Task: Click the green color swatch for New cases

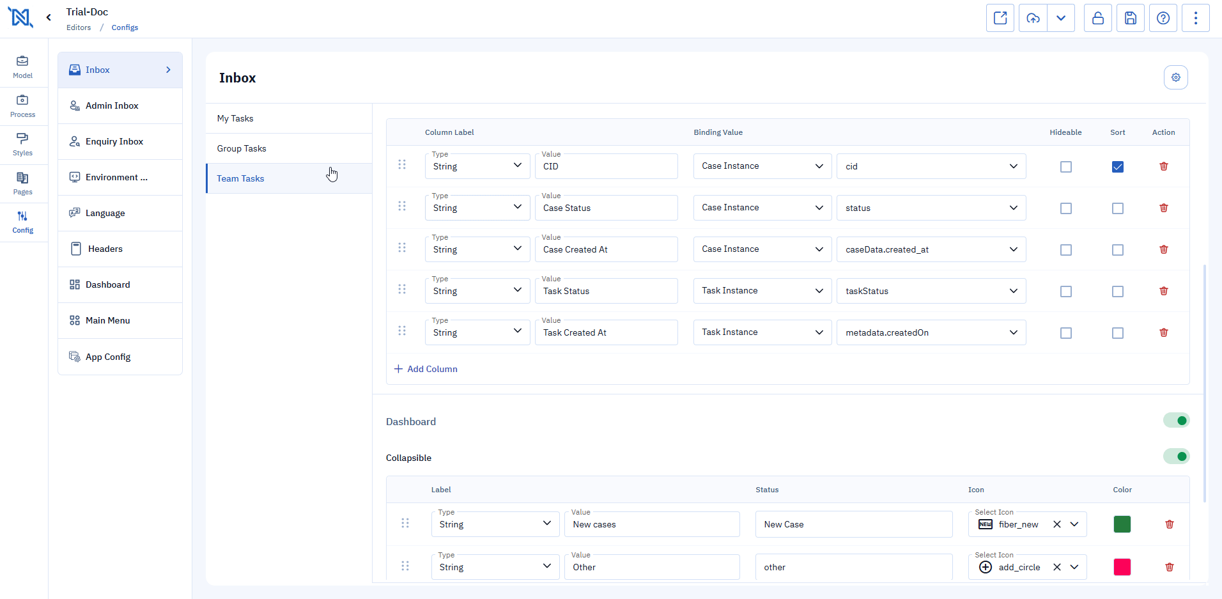Action: (1122, 524)
